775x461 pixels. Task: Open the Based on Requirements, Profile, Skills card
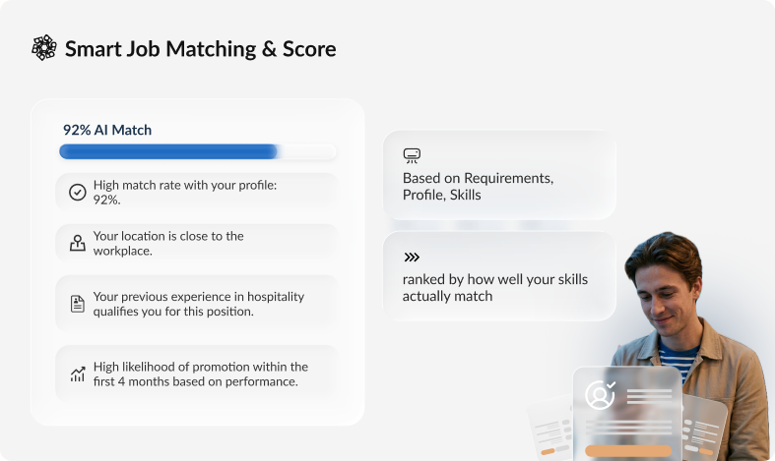click(x=499, y=175)
